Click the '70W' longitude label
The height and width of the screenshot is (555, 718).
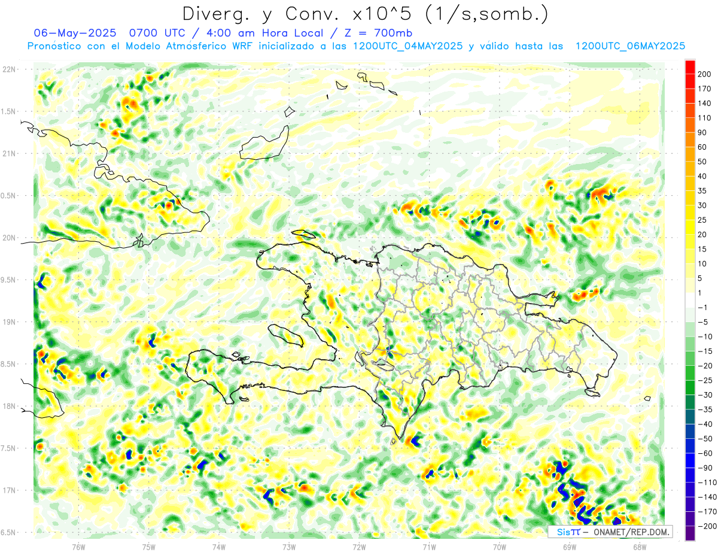pos(499,547)
